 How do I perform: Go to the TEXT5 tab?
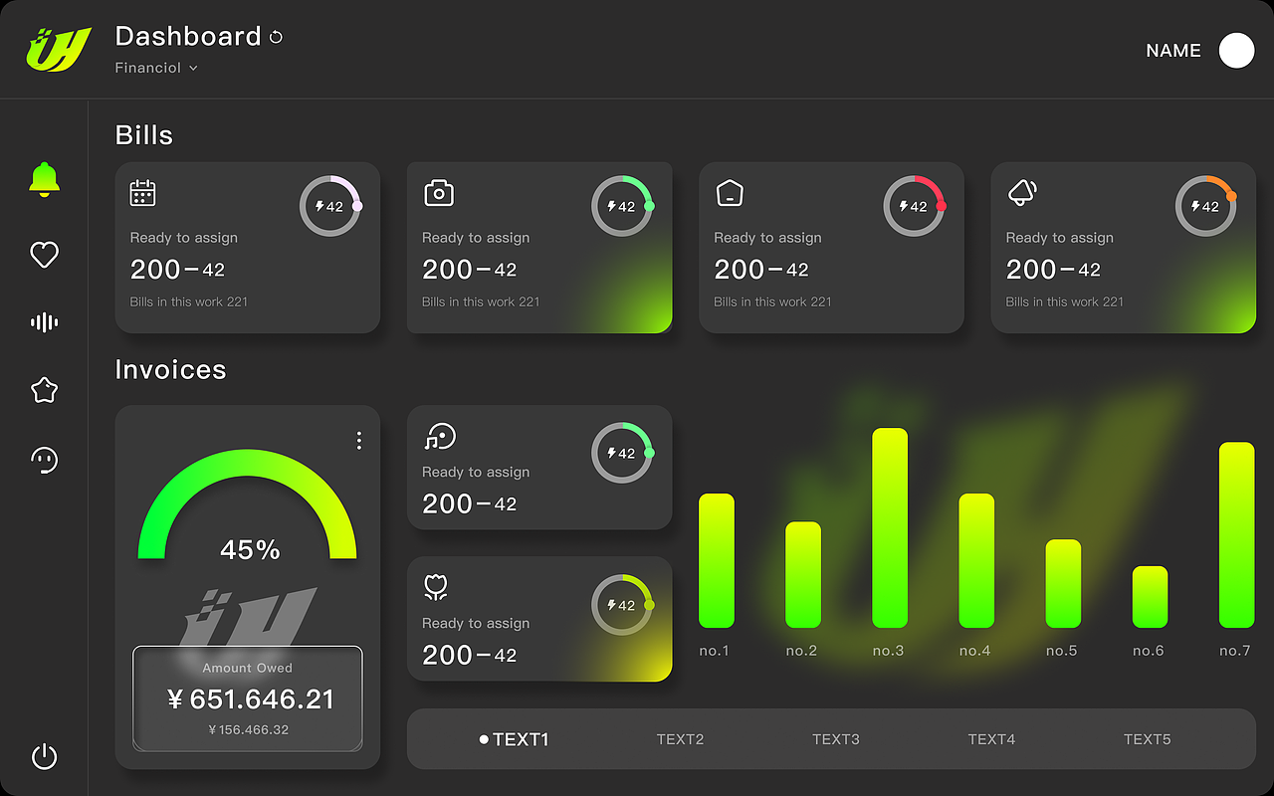point(1148,739)
